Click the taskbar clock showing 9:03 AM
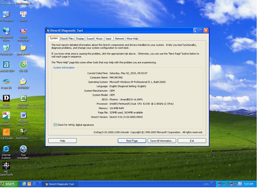 point(248,184)
